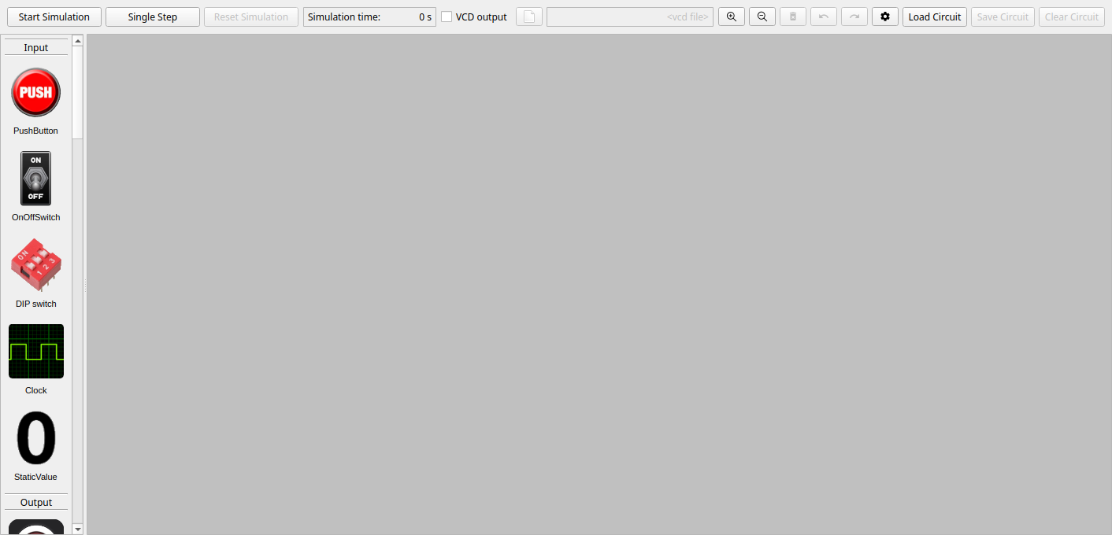Click the zoom out magnifier icon
Image resolution: width=1112 pixels, height=535 pixels.
[762, 17]
